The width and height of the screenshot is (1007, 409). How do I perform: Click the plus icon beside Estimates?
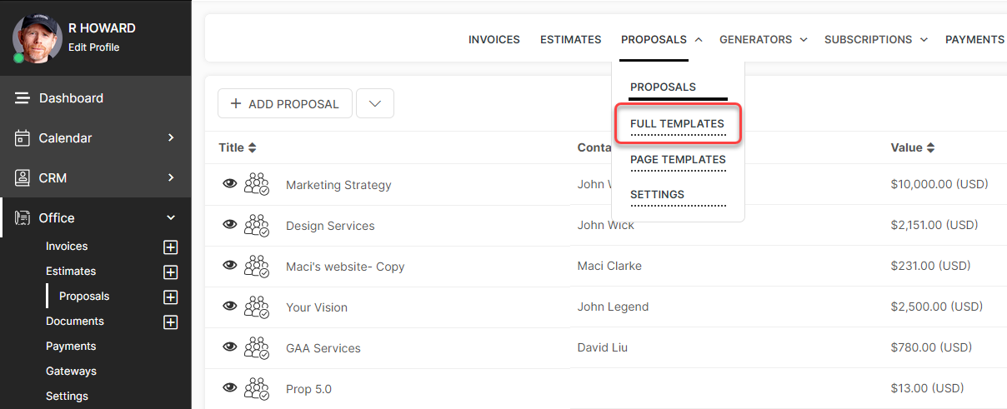pos(171,272)
